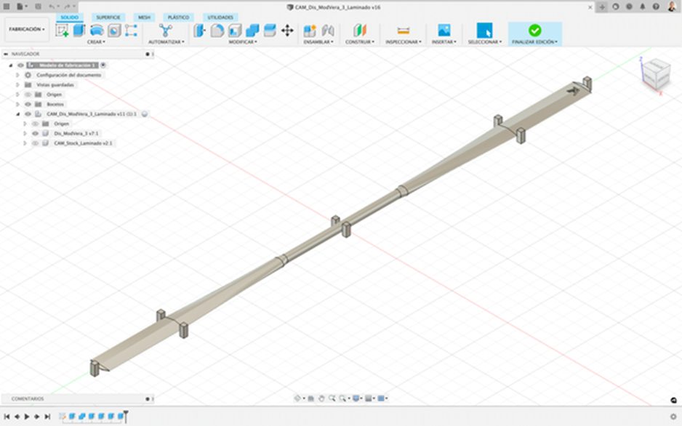Select the Revolve tool

pyautogui.click(x=97, y=31)
